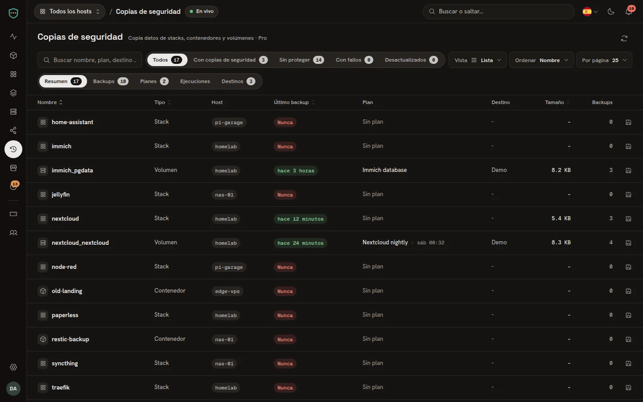
Task: Open the share nodes icon in sidebar
Action: (x=13, y=130)
